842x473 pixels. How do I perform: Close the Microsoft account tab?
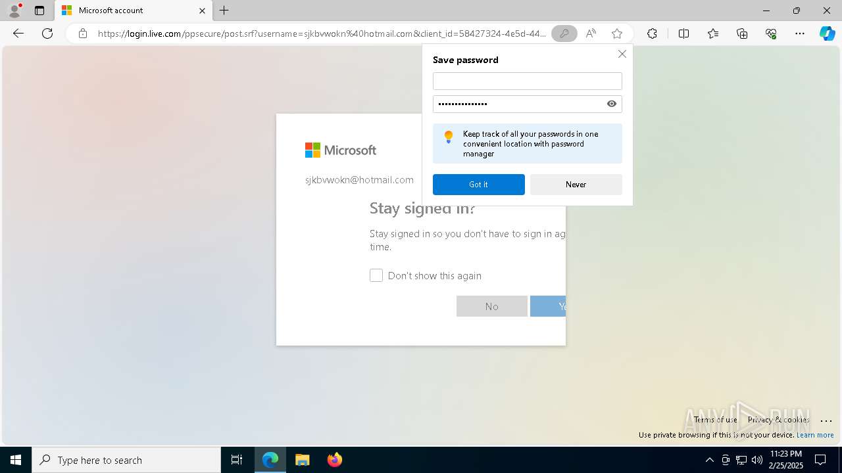pos(202,11)
